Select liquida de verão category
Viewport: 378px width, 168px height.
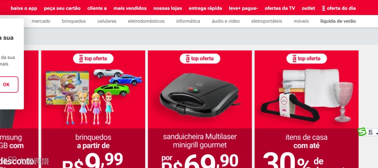[338, 21]
